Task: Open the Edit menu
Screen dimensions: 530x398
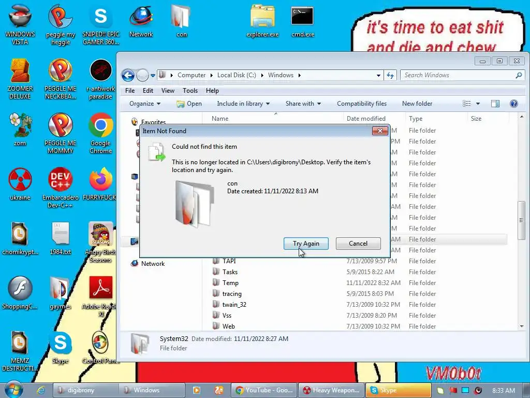Action: [x=148, y=91]
